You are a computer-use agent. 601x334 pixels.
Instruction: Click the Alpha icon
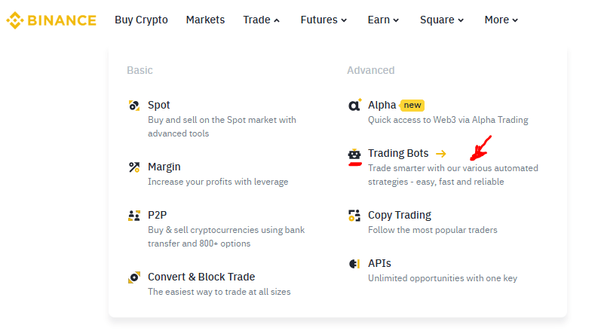tap(354, 106)
